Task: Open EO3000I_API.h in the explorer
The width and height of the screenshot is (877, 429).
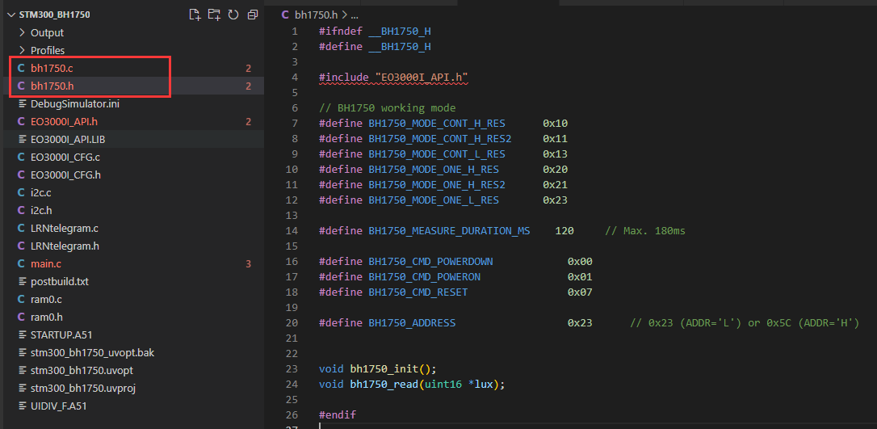Action: click(x=64, y=121)
